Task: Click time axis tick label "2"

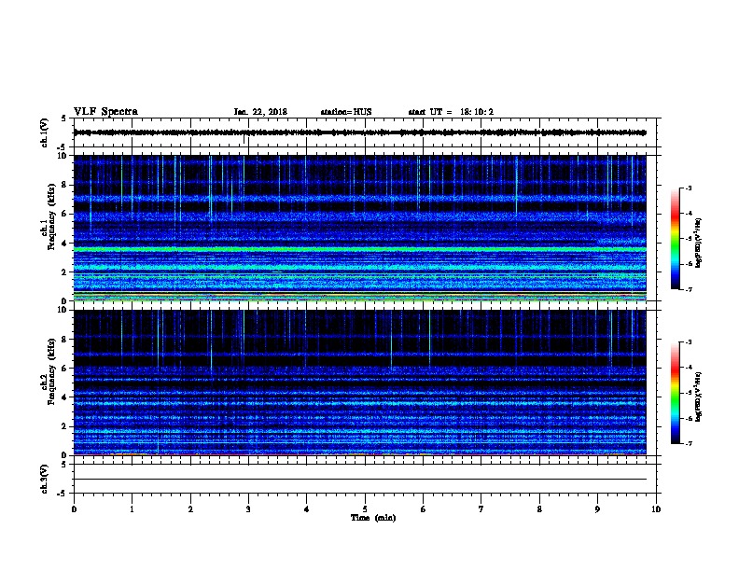Action: pyautogui.click(x=190, y=509)
